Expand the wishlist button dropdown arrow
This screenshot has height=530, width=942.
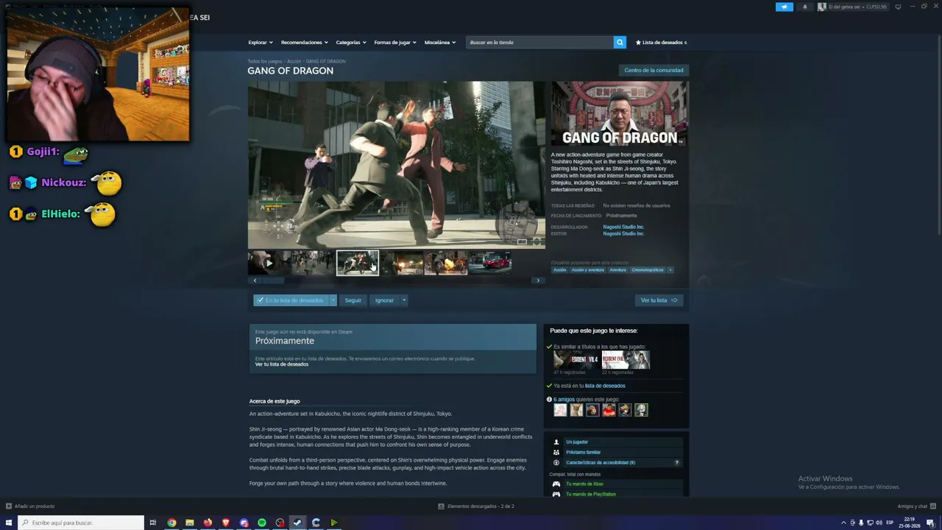333,300
